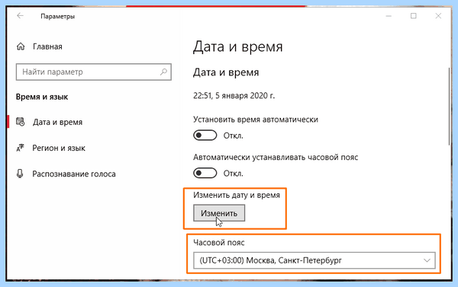Click the home icon beside Главная
This screenshot has width=458, height=287.
pos(21,46)
